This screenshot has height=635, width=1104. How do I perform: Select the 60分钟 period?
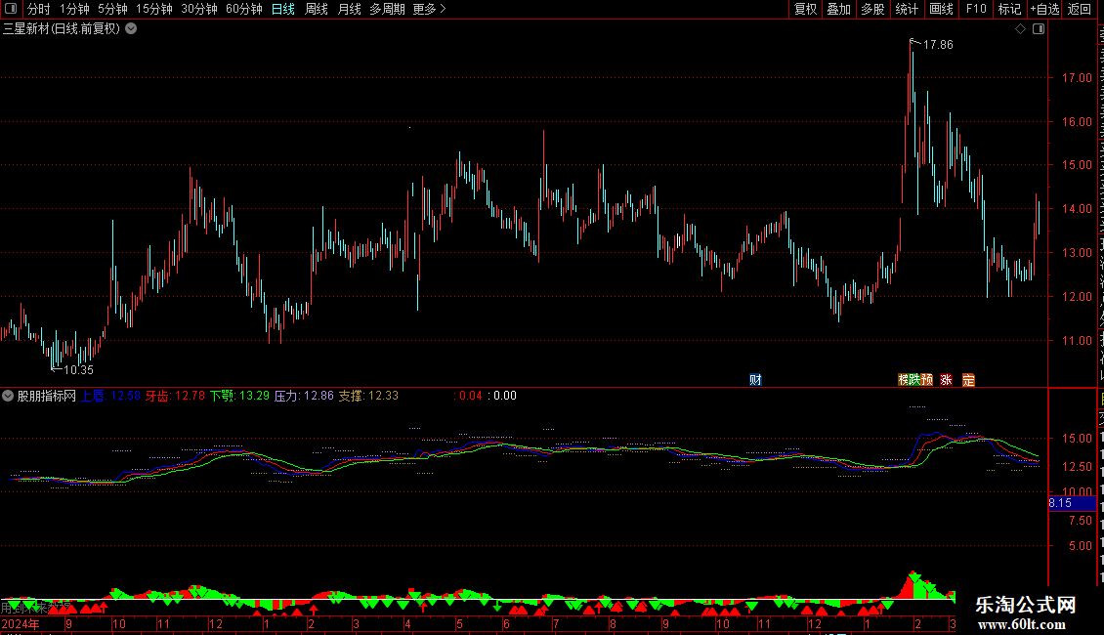pyautogui.click(x=243, y=9)
